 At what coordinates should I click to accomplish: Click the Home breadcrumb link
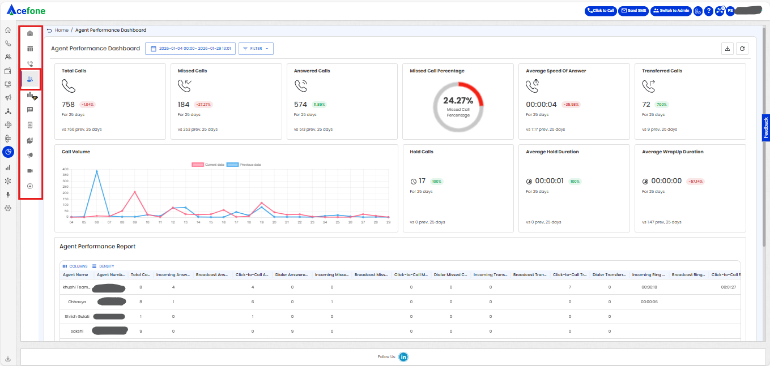(62, 30)
